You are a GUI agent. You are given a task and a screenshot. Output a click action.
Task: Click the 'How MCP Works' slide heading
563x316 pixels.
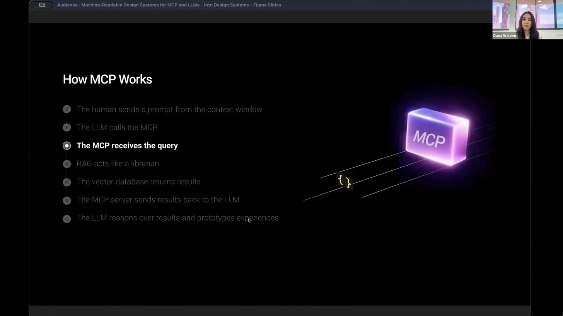[x=107, y=79]
